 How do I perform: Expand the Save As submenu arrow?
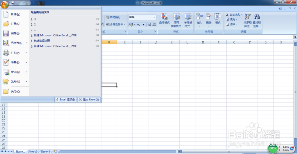click(x=26, y=43)
